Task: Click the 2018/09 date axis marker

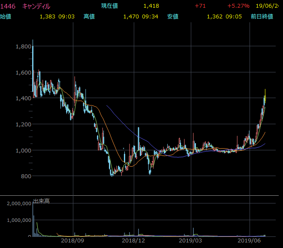Action: pos(73,242)
